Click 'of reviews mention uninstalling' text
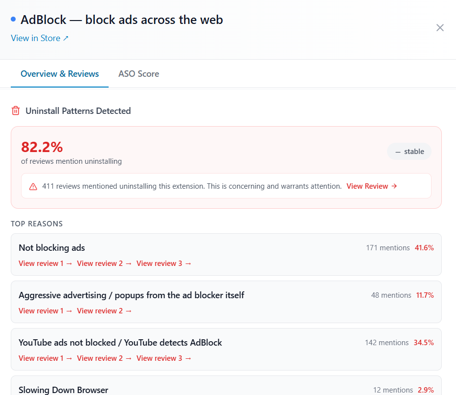The height and width of the screenshot is (395, 456). [x=71, y=161]
